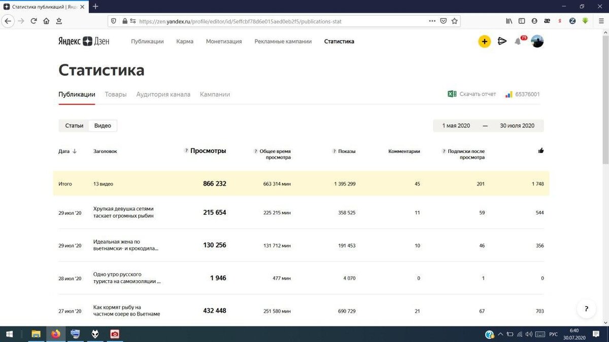Screen dimensions: 609x342
Task: Sort by the Комментарии column header
Action: click(404, 151)
